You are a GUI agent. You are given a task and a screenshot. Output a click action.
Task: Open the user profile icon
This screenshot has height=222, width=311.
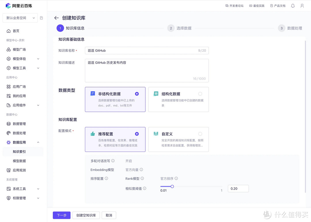pos(302,5)
